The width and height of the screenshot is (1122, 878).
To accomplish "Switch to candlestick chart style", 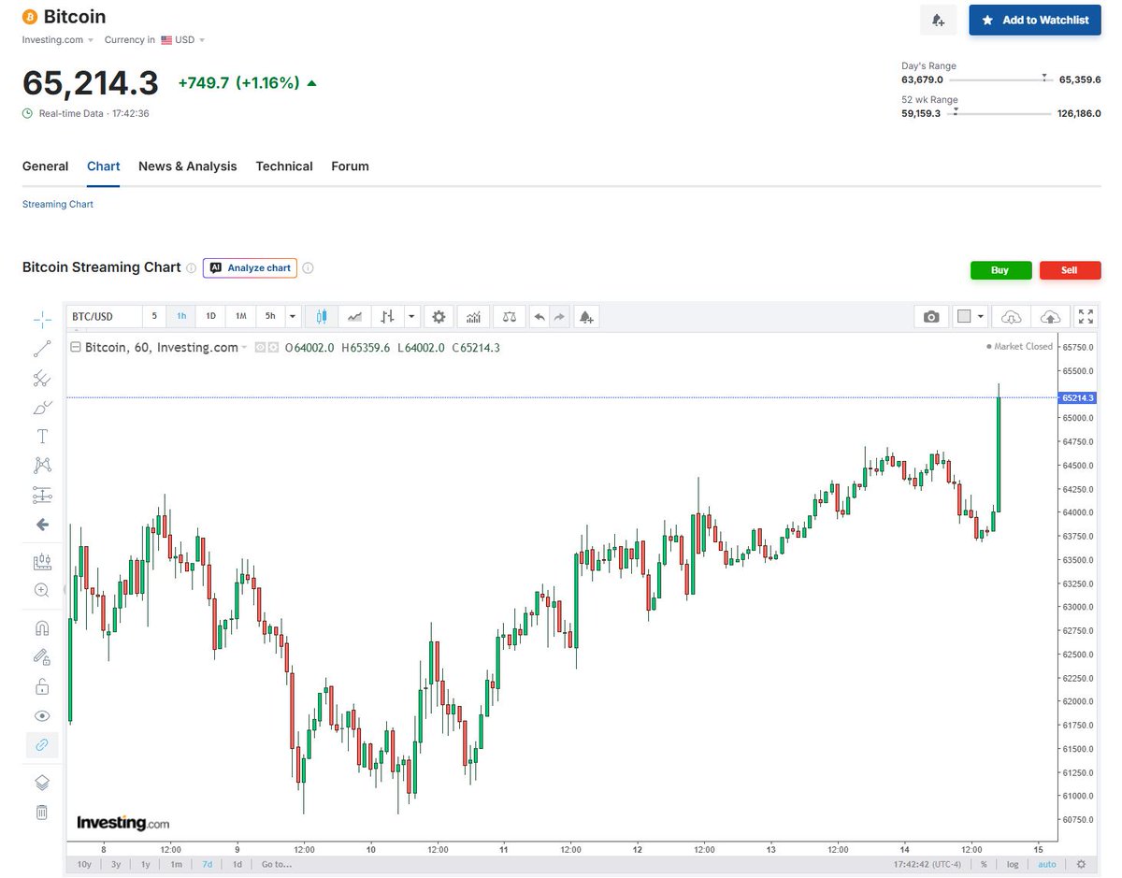I will 322,316.
